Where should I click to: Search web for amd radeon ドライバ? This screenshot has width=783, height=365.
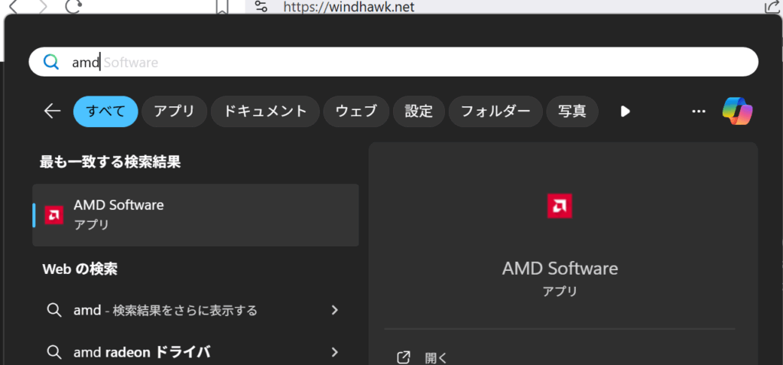pos(196,353)
